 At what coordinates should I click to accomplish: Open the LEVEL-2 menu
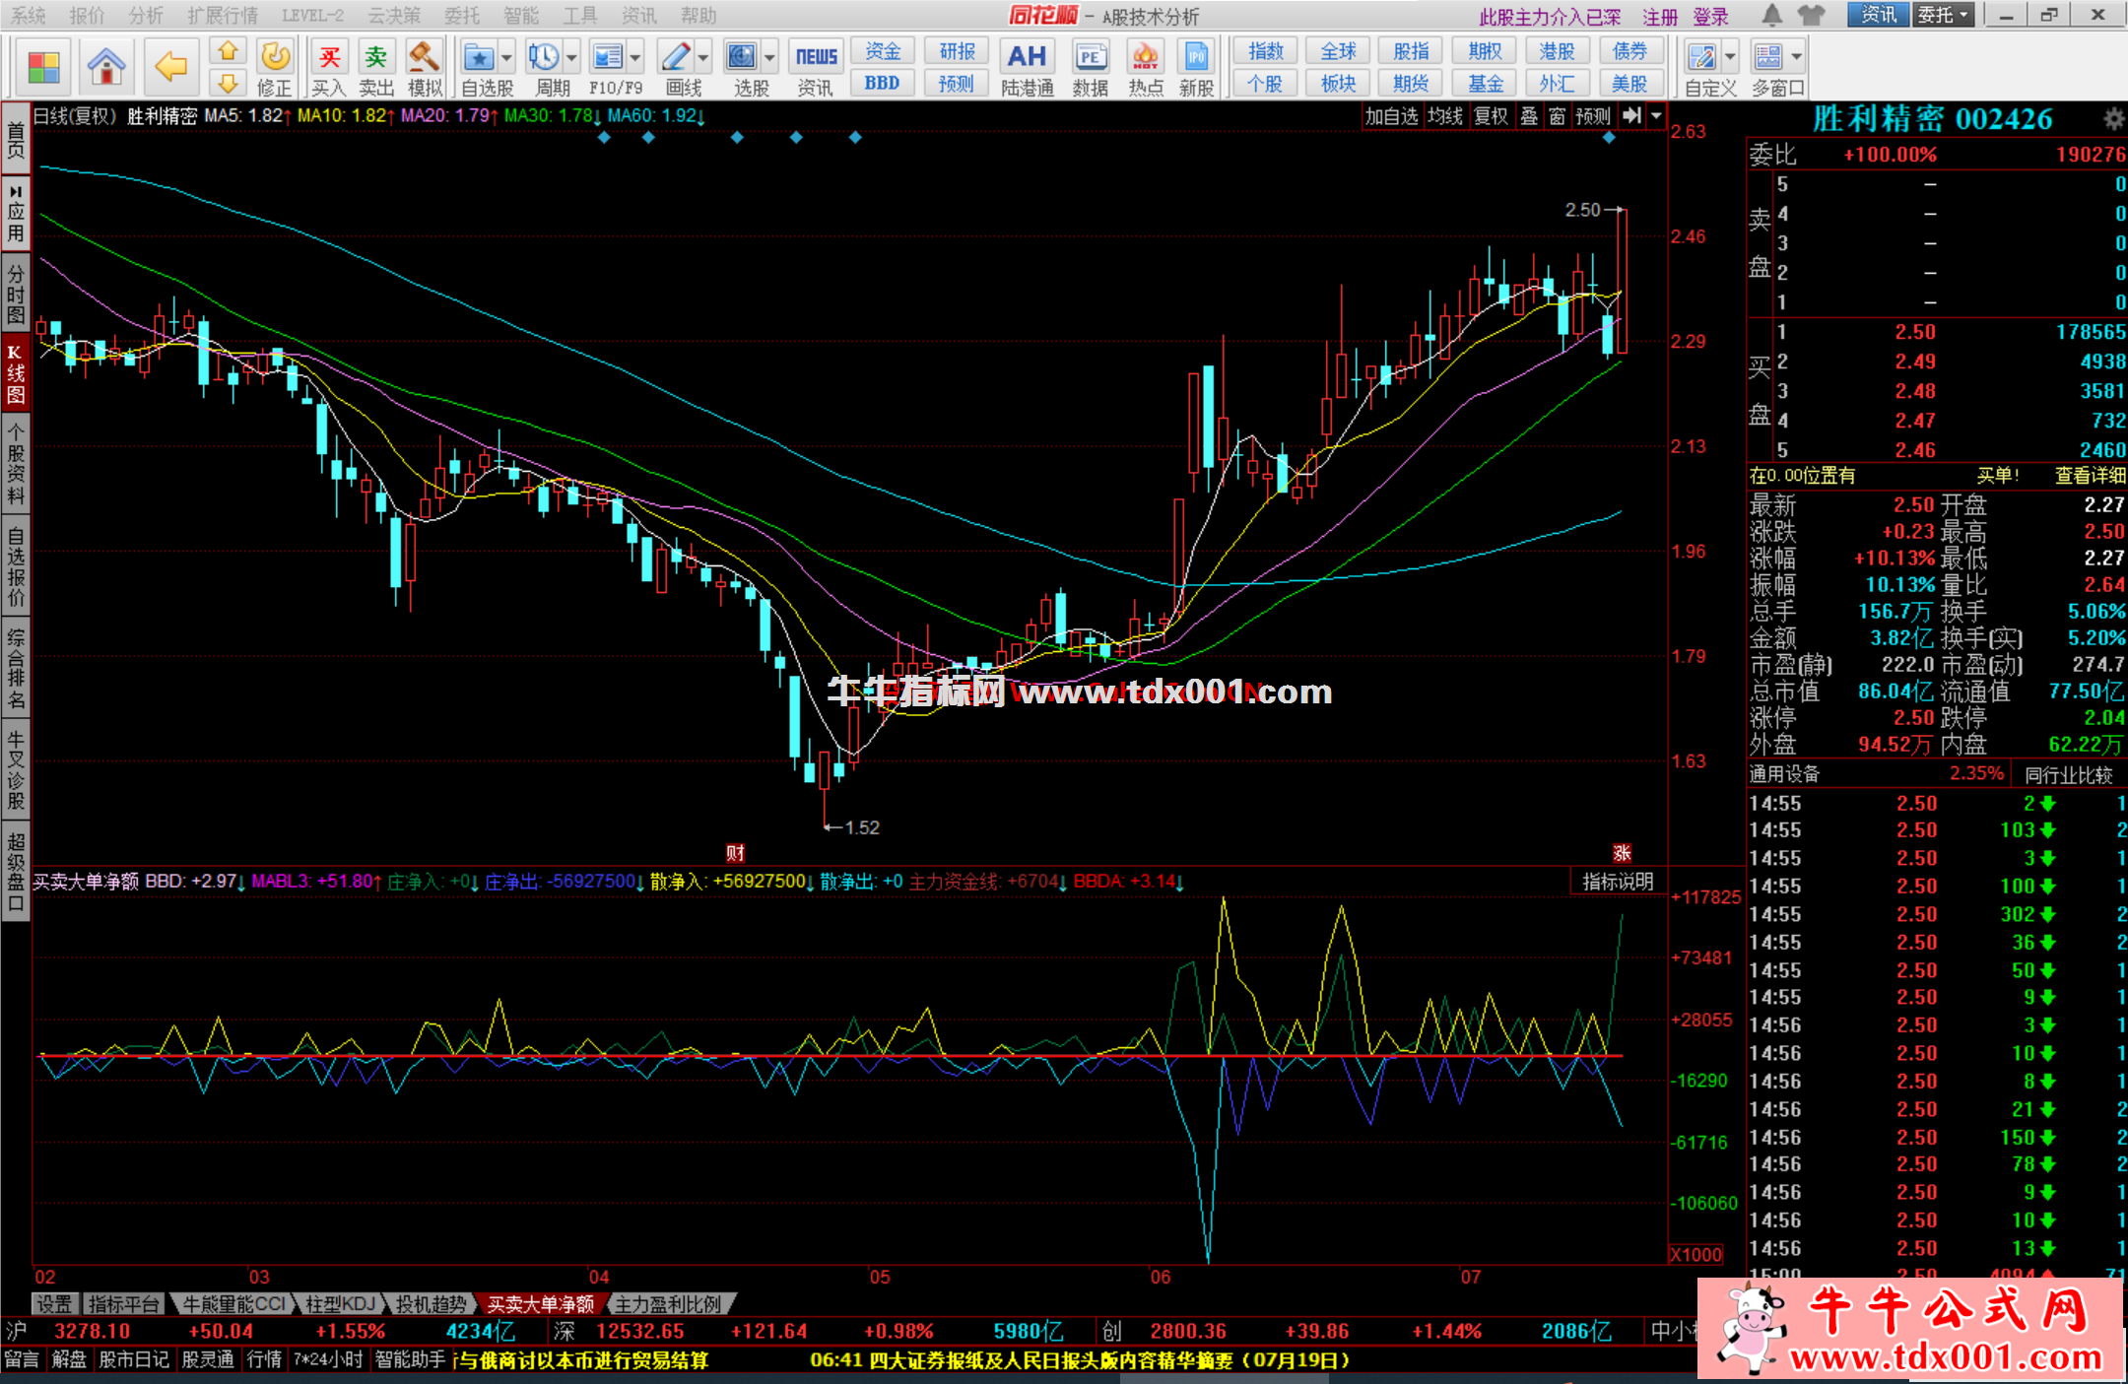pos(313,15)
